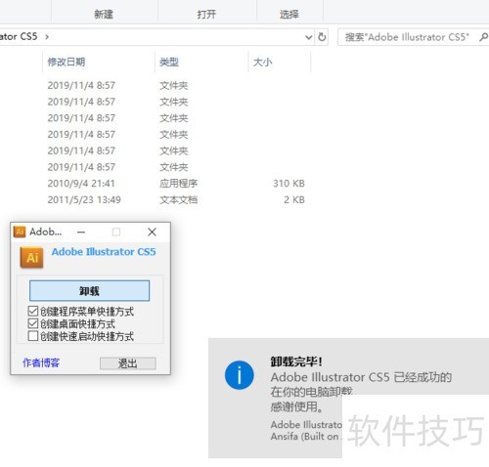Click the Adobe Illustrator CS5 dialog heading

pos(104,252)
